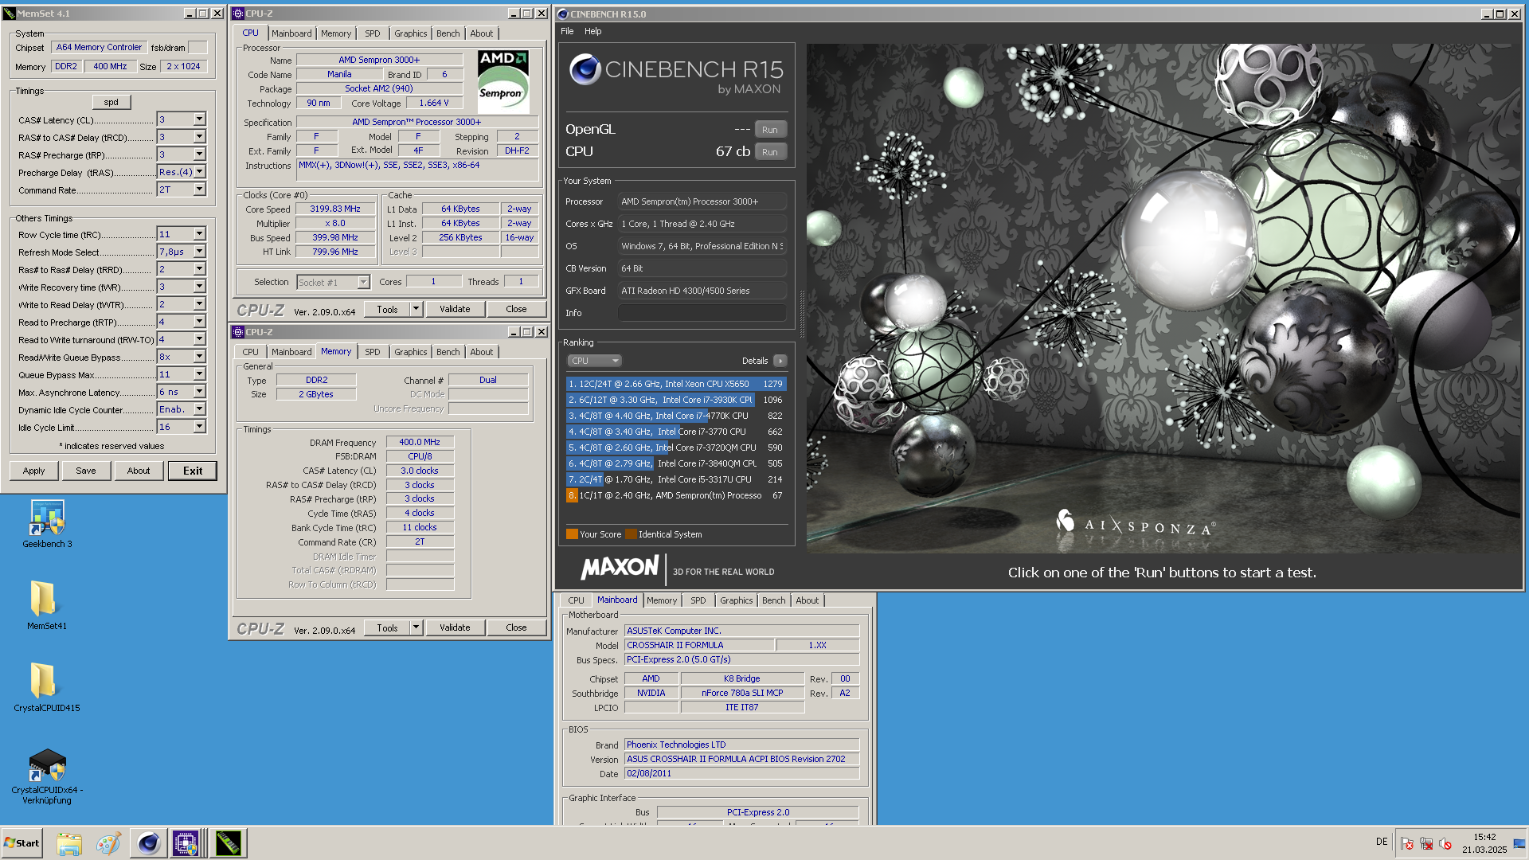Screen dimensions: 1529x860
Task: Click the Cinebench title bar icon
Action: 563,14
